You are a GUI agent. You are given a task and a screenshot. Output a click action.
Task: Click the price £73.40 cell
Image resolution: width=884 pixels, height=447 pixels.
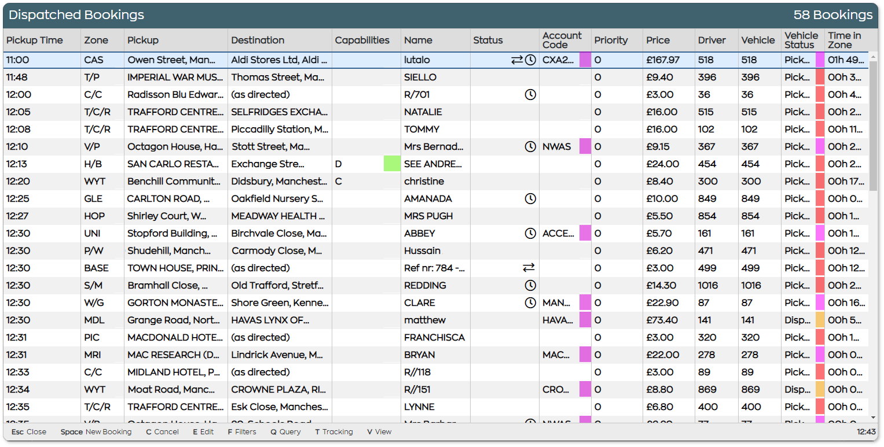tap(669, 320)
